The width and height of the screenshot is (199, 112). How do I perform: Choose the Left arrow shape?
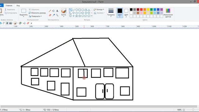(86, 13)
